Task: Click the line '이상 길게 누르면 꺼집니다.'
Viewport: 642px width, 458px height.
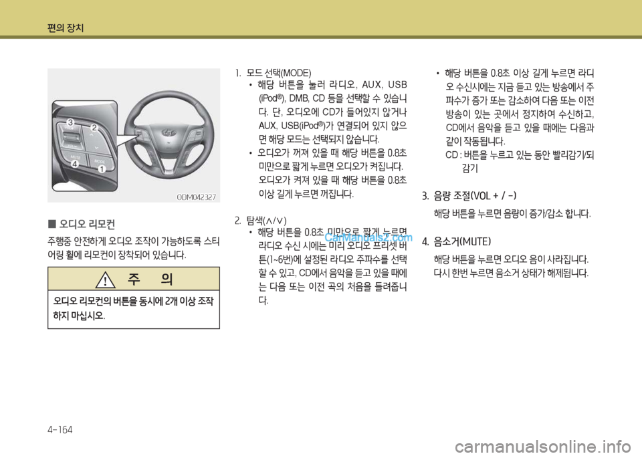Action: point(306,194)
